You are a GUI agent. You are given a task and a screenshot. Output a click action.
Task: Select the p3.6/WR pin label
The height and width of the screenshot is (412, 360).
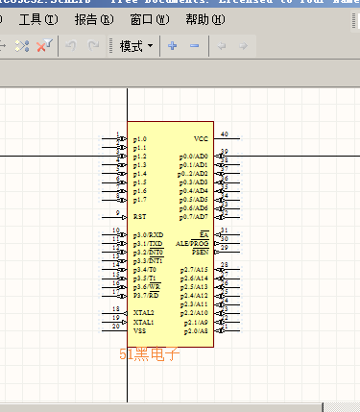[x=147, y=287]
